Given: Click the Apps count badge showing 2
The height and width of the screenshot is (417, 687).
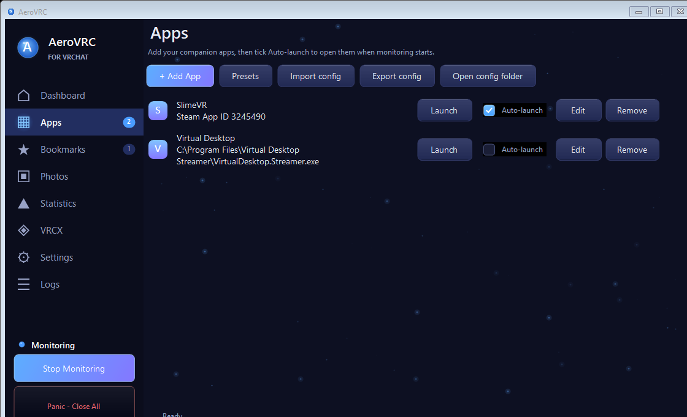Looking at the screenshot, I should [129, 122].
